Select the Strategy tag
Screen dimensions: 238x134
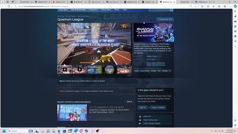[165, 71]
